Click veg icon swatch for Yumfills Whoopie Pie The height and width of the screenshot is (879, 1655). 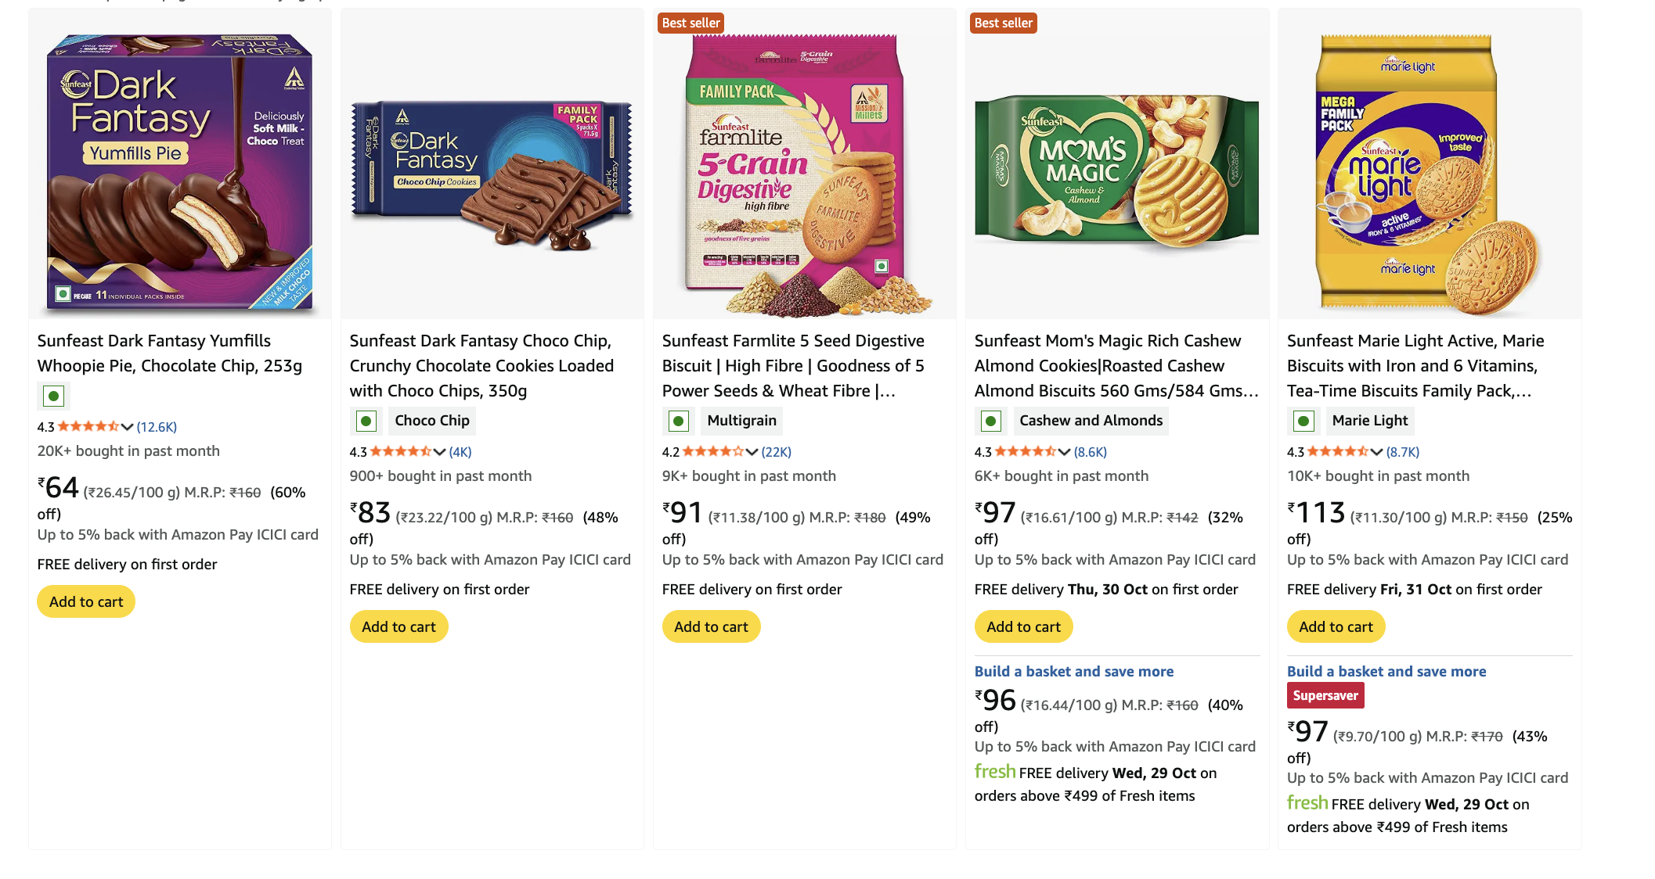(x=53, y=396)
